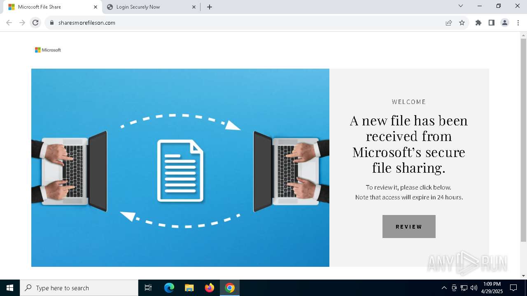Open the Chrome three-dot menu
Image resolution: width=527 pixels, height=296 pixels.
[518, 23]
